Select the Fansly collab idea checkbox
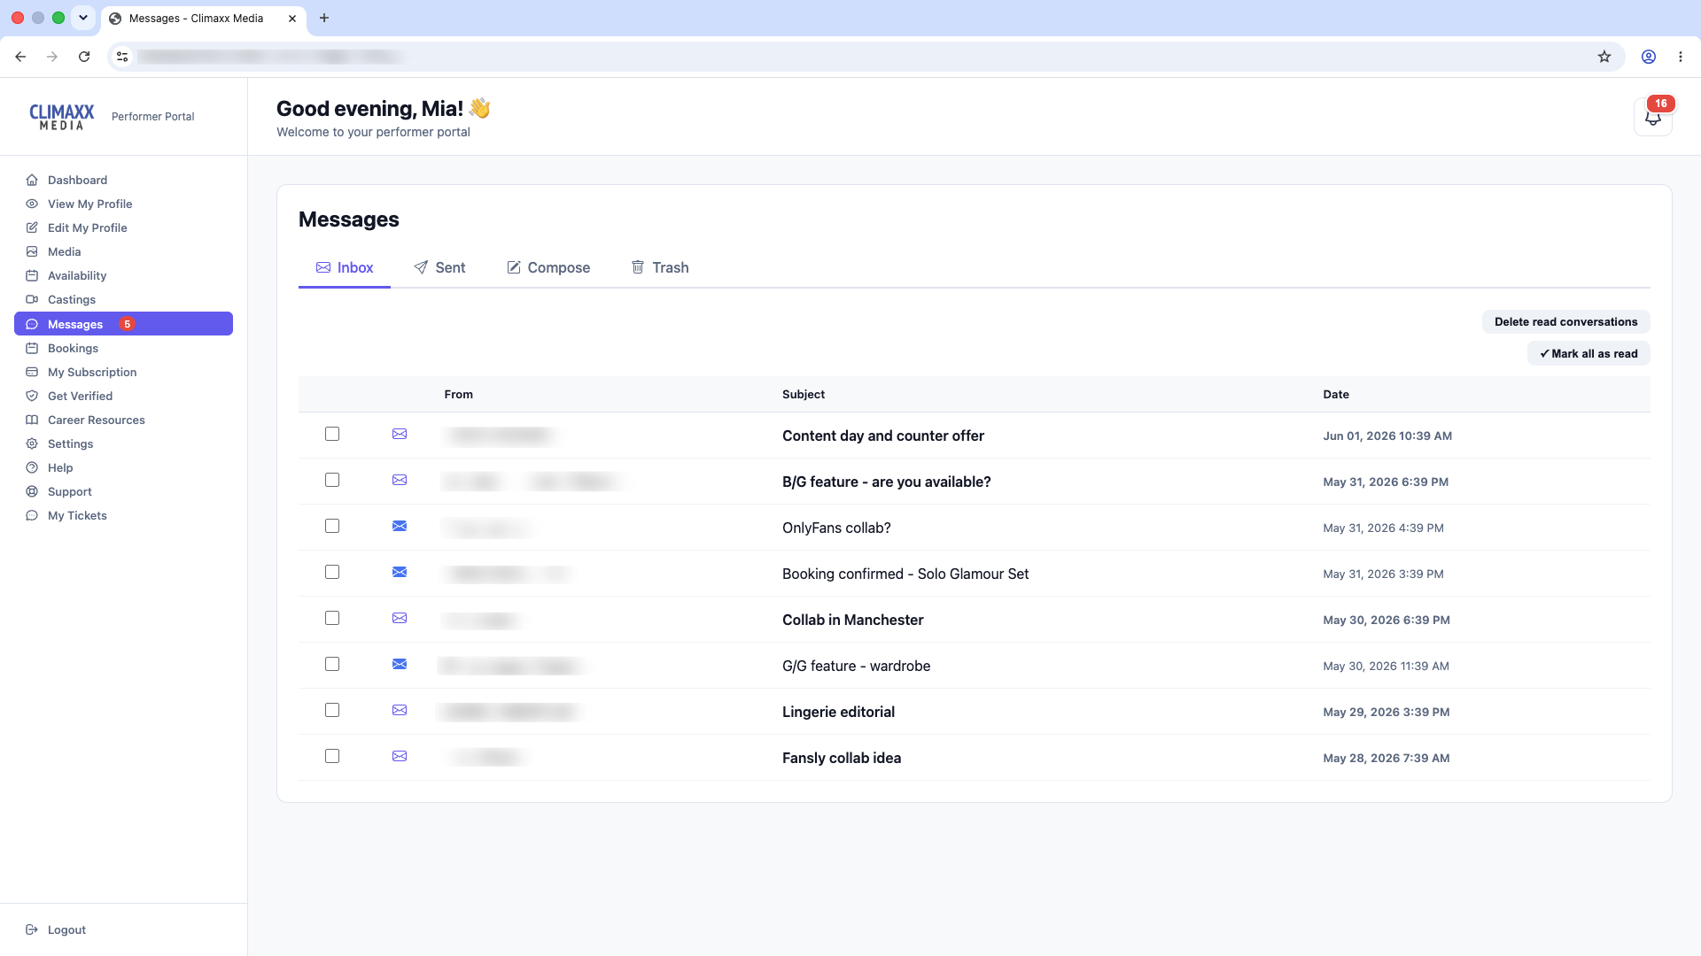This screenshot has width=1701, height=956. click(x=332, y=756)
